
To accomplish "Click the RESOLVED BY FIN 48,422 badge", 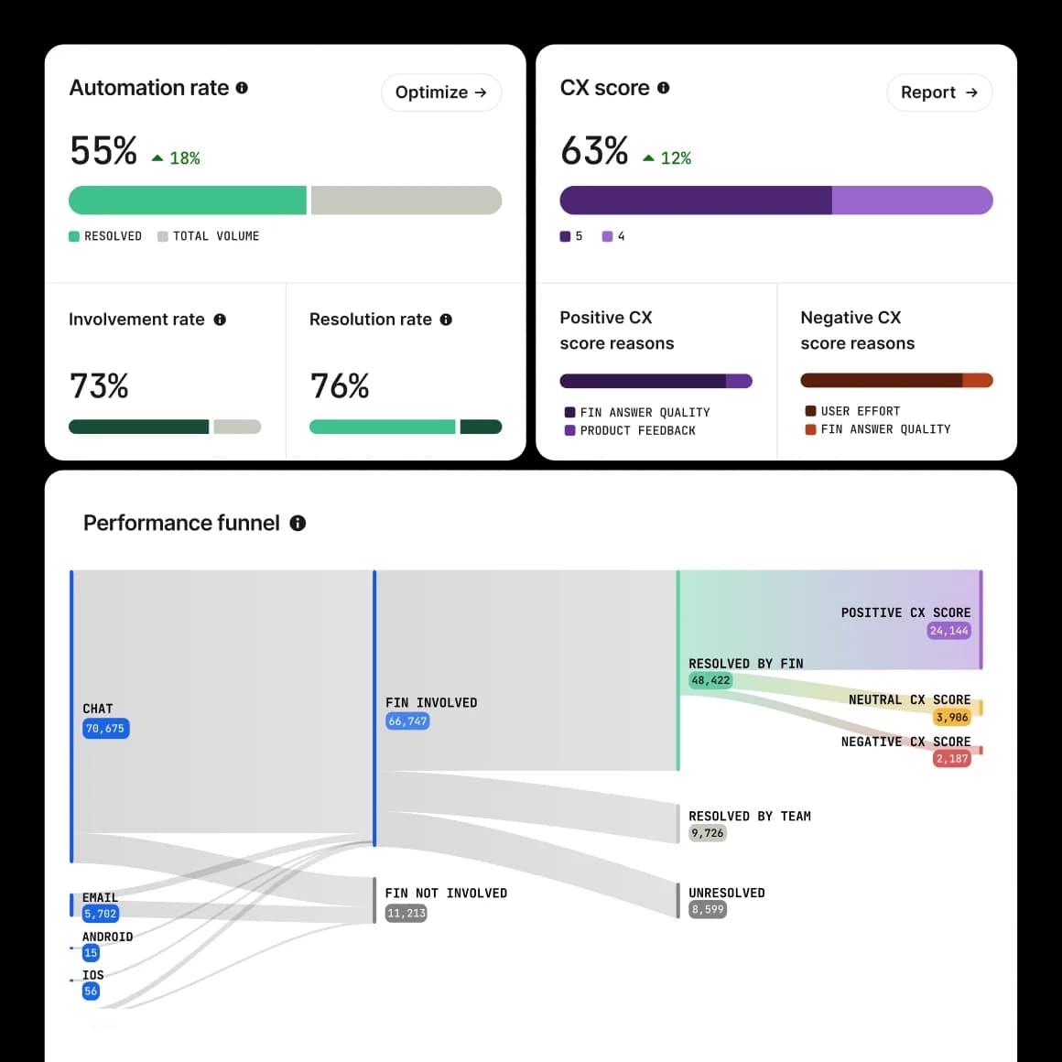I will coord(710,680).
